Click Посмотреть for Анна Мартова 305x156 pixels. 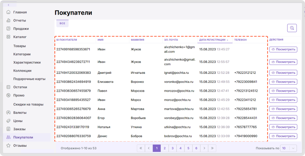[283, 109]
